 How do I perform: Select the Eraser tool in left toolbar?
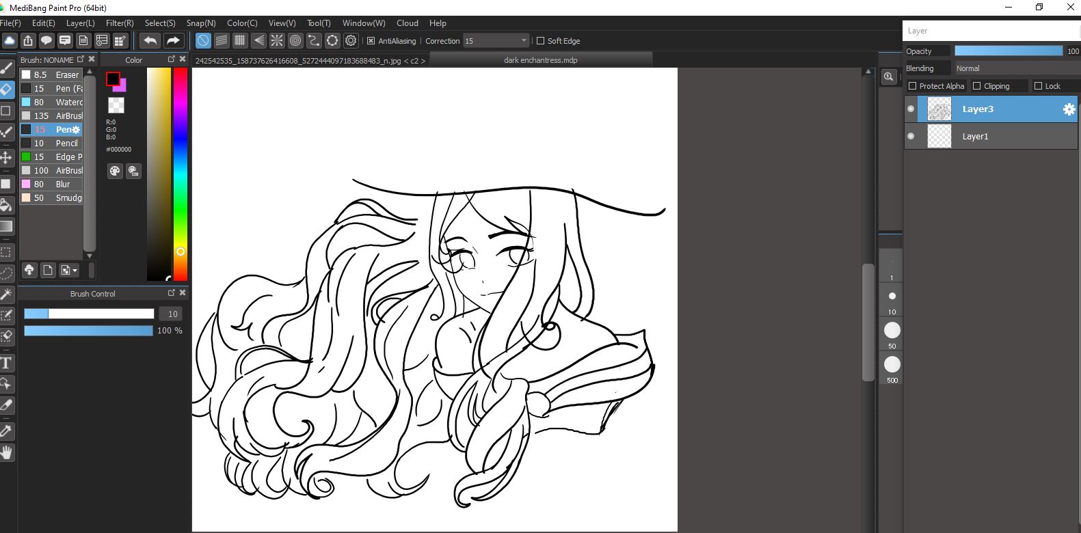click(6, 90)
